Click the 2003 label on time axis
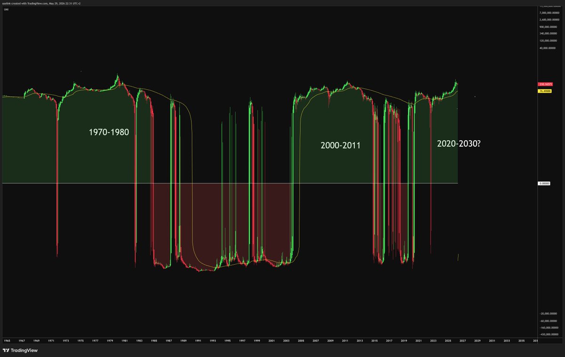Viewport: 565px width, 357px height. (286, 341)
